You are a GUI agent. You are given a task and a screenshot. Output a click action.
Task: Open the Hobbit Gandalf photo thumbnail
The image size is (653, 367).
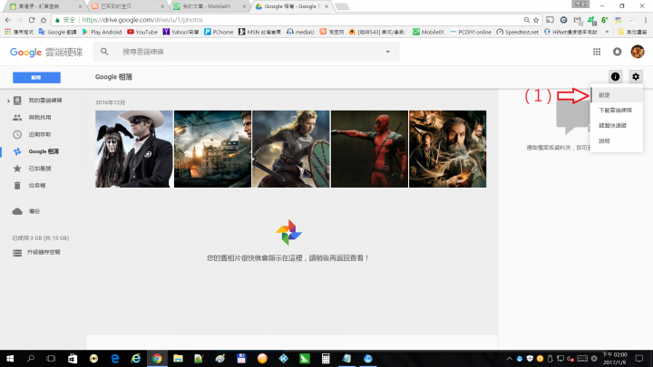[x=448, y=149]
